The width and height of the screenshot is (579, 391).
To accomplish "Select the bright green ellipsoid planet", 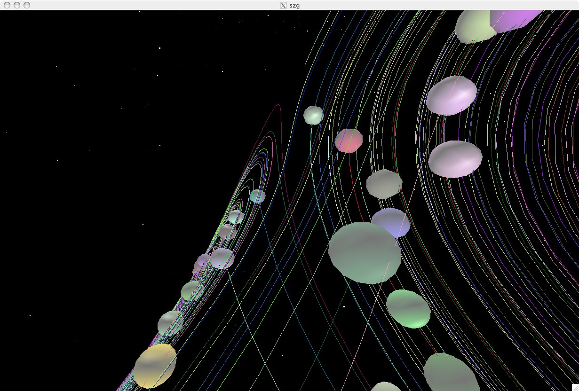I will (408, 309).
